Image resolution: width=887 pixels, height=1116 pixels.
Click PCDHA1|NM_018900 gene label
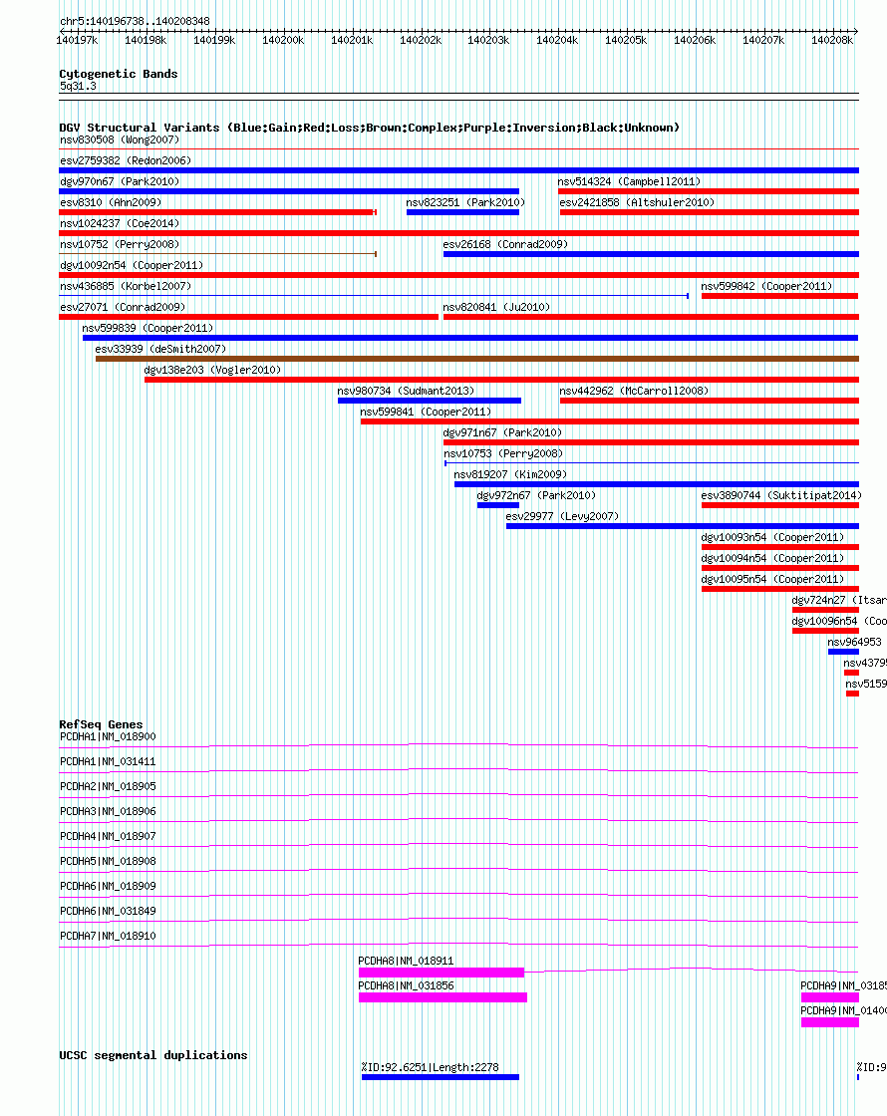[109, 737]
